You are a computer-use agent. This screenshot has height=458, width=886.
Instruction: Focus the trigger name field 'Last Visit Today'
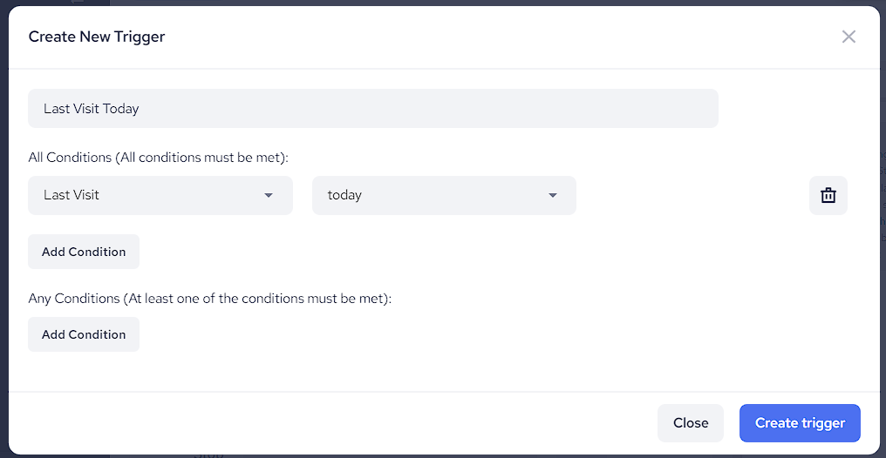pyautogui.click(x=373, y=109)
